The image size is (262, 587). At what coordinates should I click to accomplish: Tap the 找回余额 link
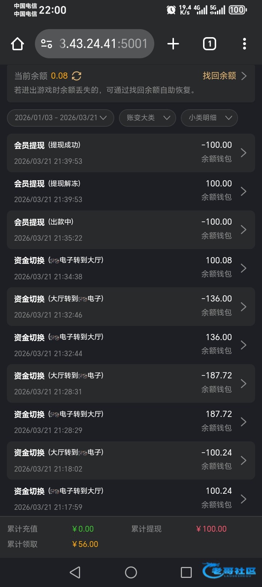[x=224, y=76]
